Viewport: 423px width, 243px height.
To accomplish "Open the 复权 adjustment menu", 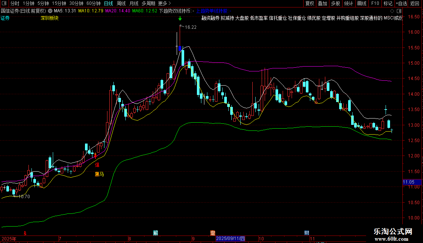I will (x=310, y=3).
